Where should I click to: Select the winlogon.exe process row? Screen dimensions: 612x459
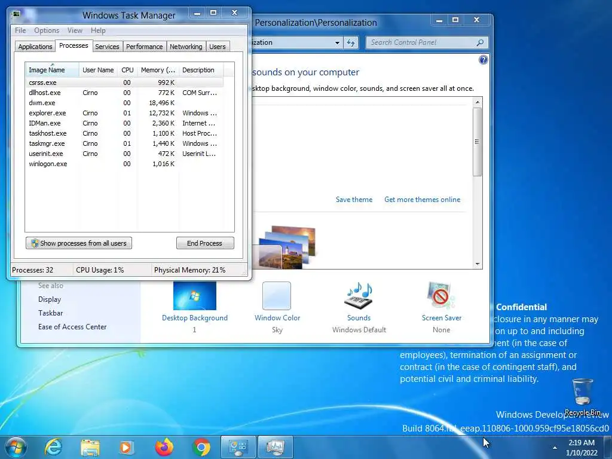[124, 164]
